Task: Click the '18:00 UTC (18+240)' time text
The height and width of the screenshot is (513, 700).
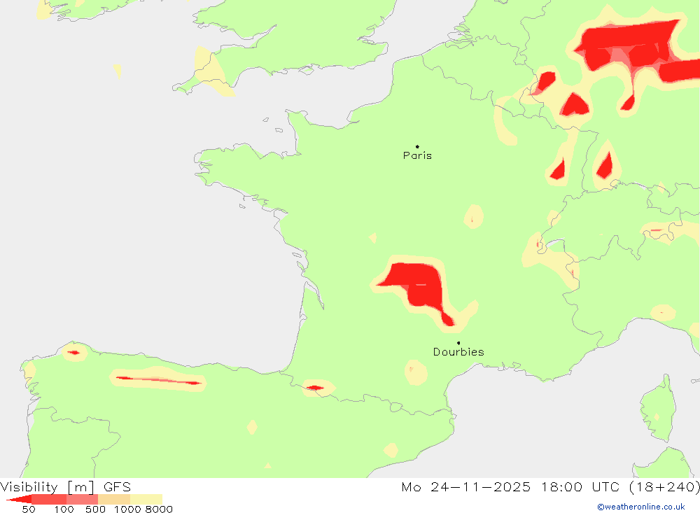Action: click(x=620, y=486)
